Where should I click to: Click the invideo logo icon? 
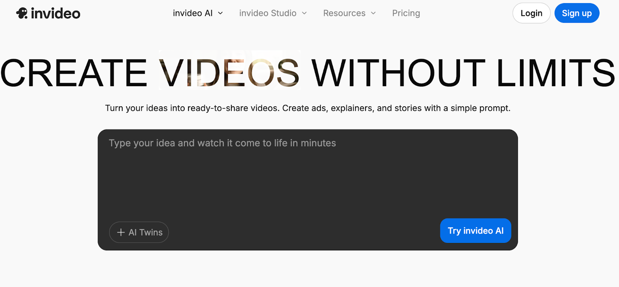pos(22,13)
